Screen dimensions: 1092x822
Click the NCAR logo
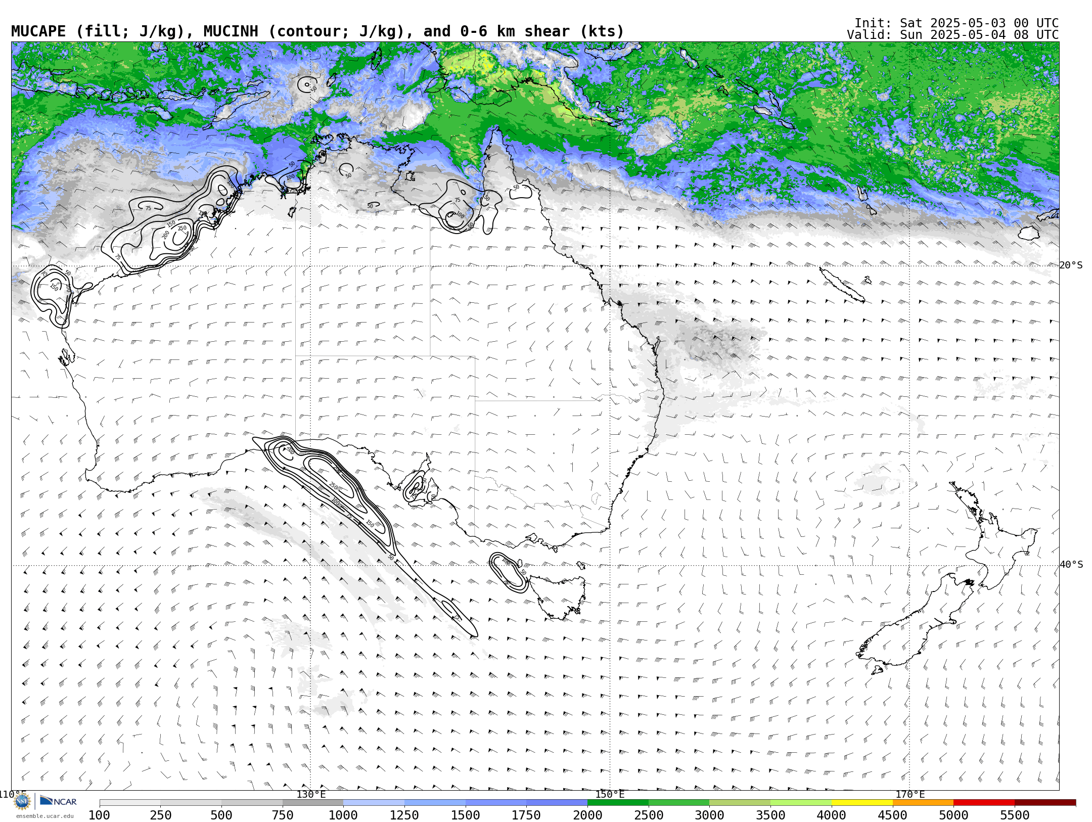click(x=58, y=801)
